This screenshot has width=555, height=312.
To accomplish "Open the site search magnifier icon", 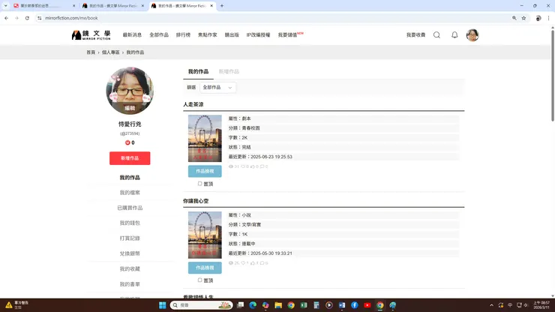I will tap(436, 34).
